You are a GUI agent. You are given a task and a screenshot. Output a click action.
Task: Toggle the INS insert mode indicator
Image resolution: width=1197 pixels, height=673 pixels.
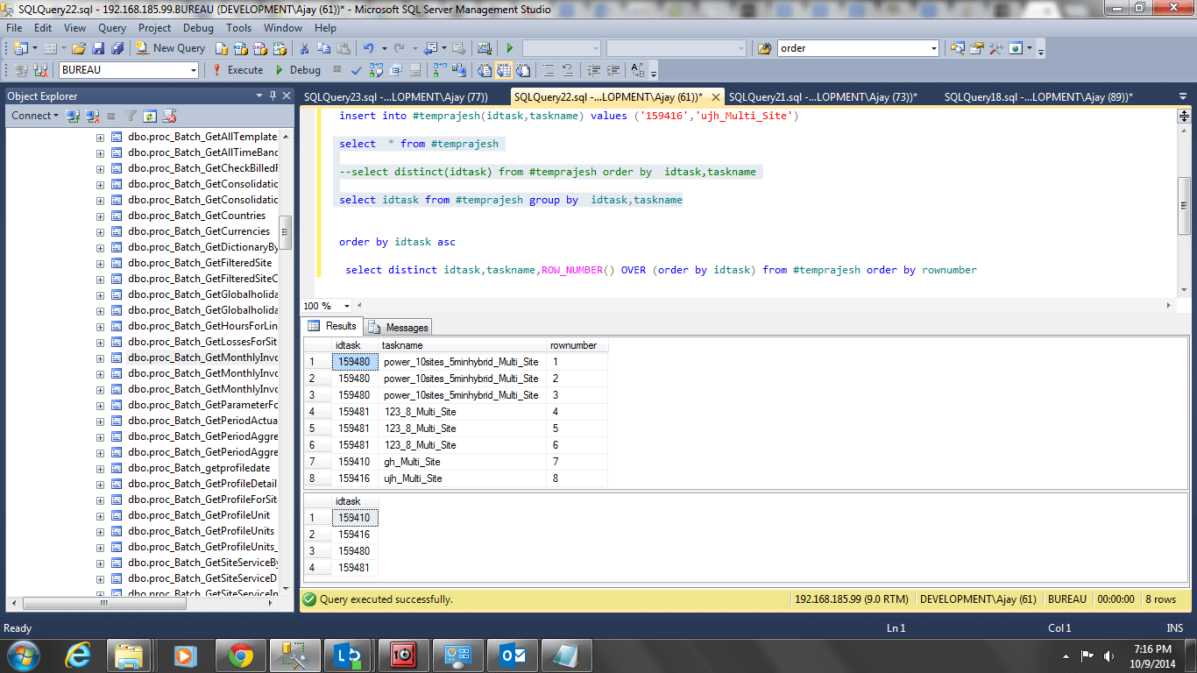tap(1174, 627)
